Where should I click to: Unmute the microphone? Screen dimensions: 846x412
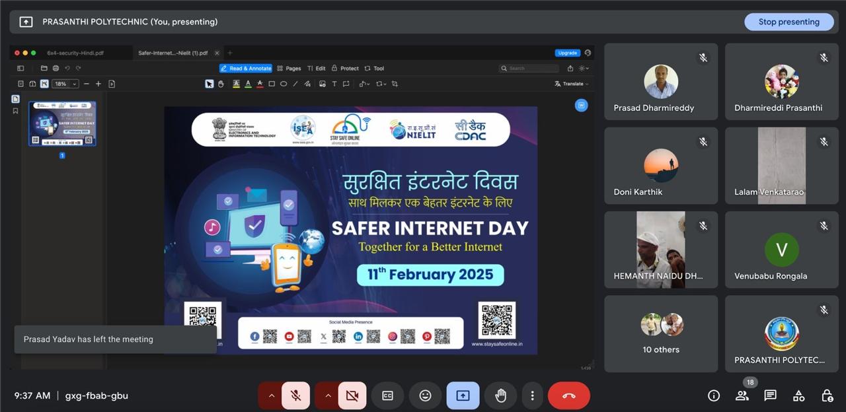(x=296, y=395)
